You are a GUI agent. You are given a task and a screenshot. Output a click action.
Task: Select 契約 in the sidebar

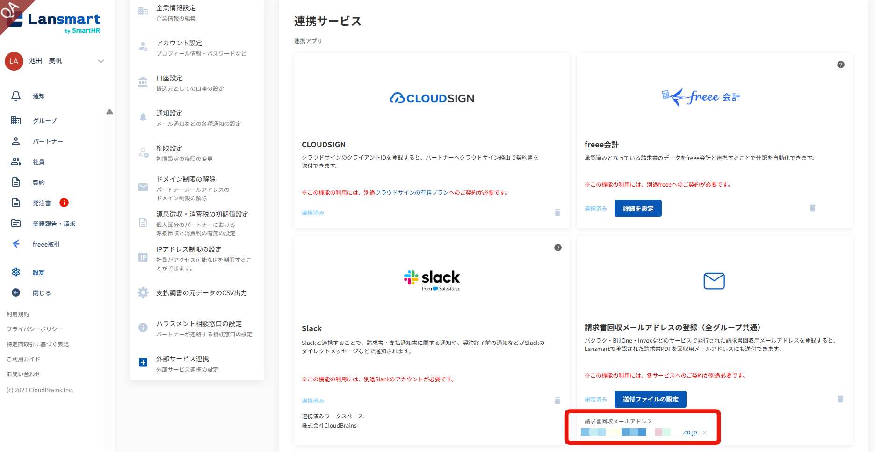tap(39, 182)
